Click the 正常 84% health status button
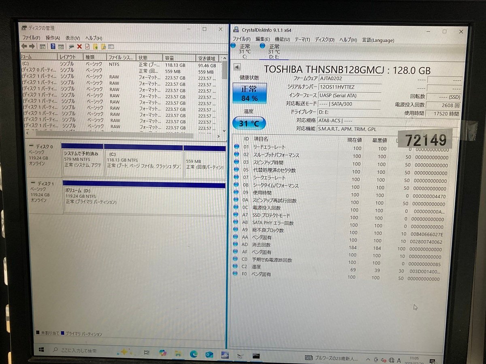This screenshot has height=364, width=486. (249, 93)
